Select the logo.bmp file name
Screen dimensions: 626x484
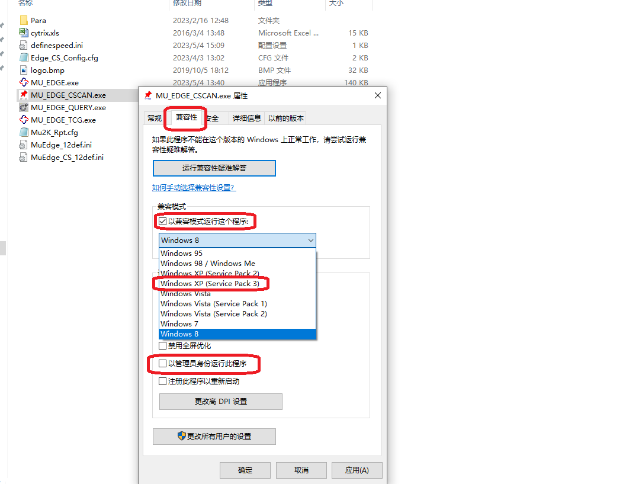47,70
